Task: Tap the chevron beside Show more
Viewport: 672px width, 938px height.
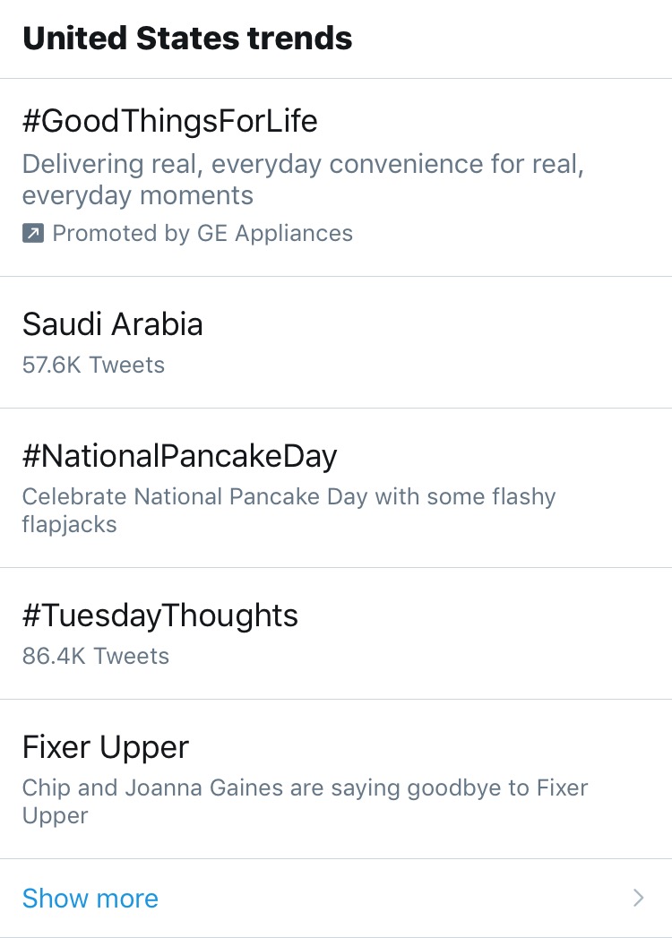Action: pos(639,898)
